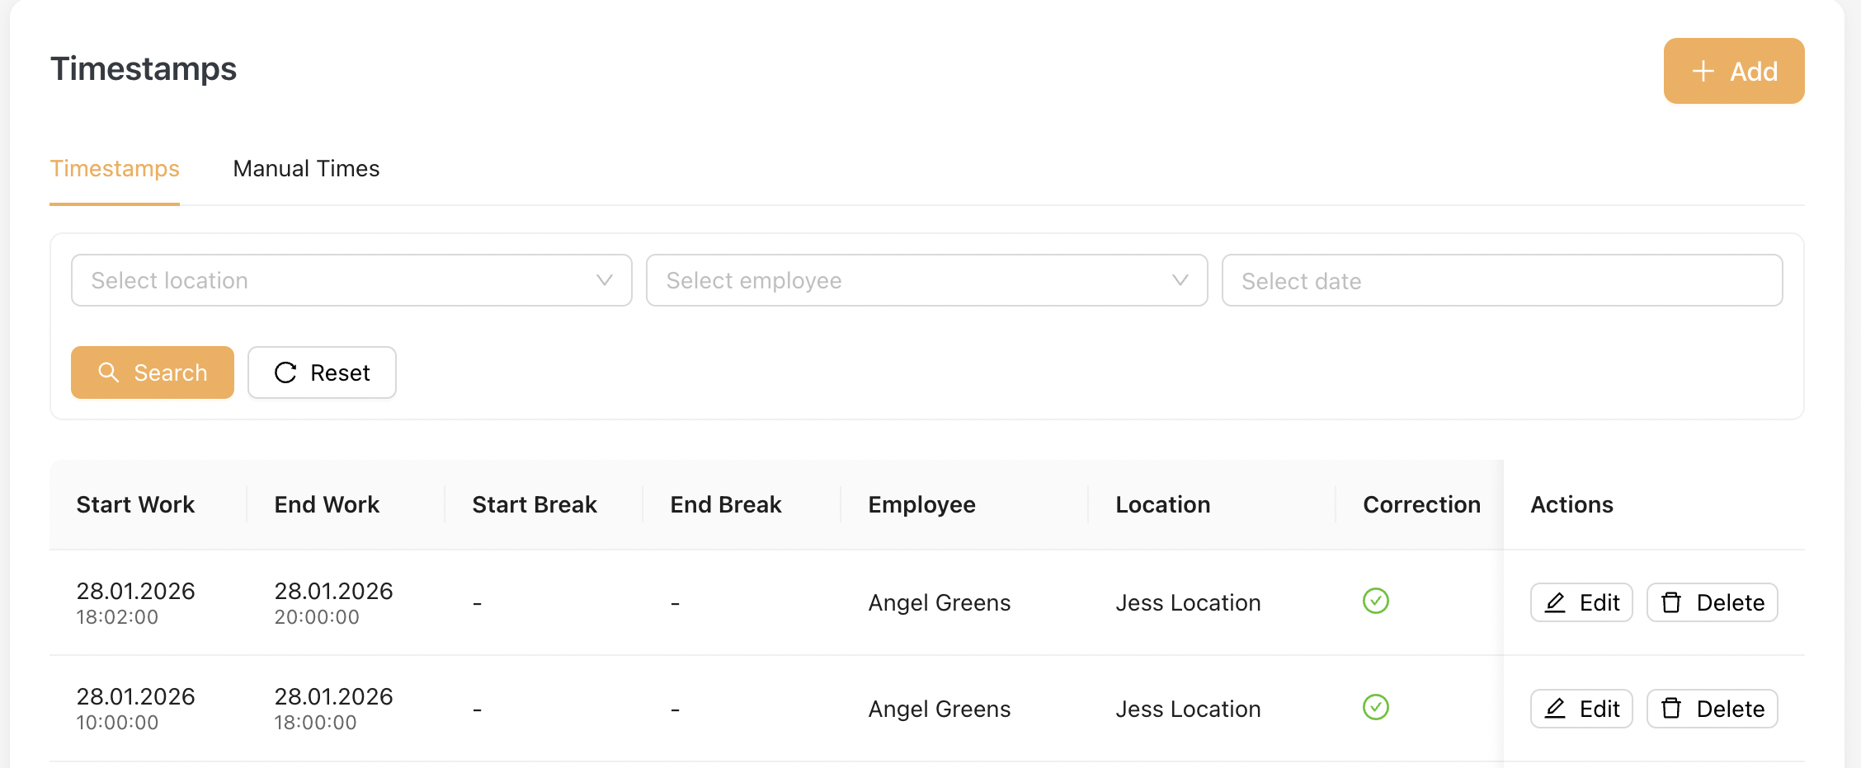Click pencil icon for 10:00:00 timestamp row
This screenshot has width=1861, height=768.
(x=1555, y=709)
